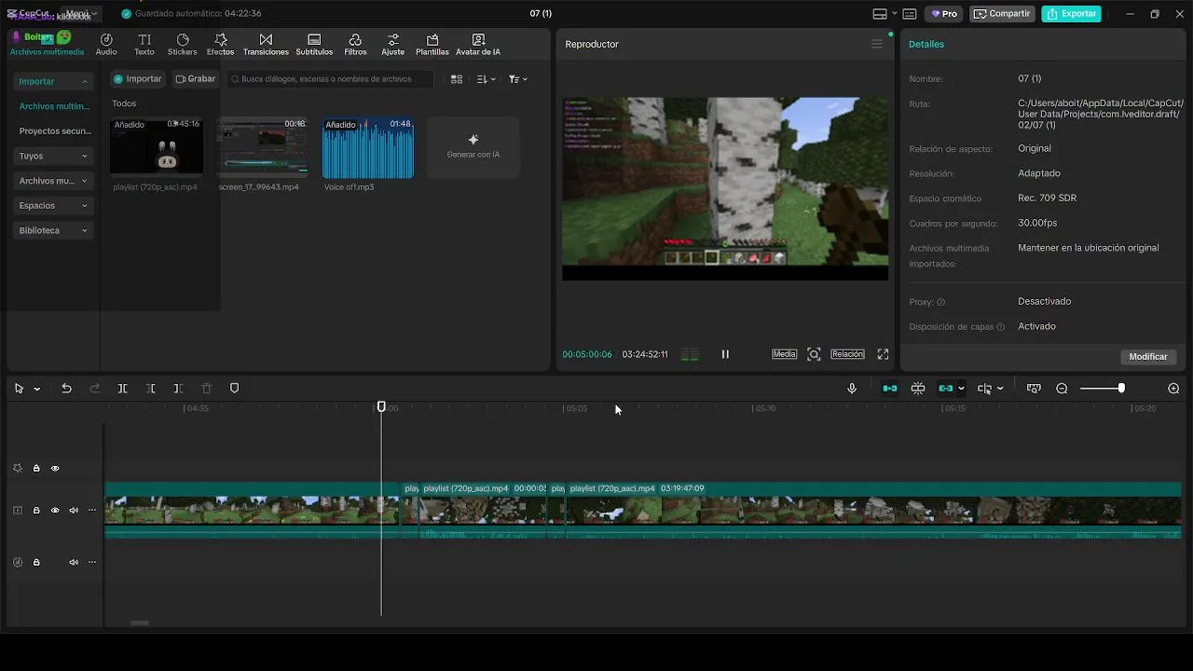The image size is (1193, 671).
Task: Undo the last action
Action: 66,389
